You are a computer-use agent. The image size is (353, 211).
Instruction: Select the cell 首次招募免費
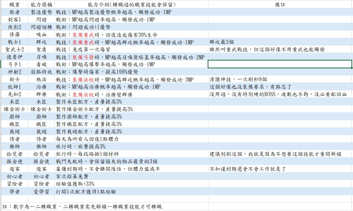pos(131,176)
